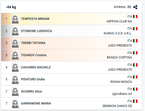Open athlete TEMPESTA MIRIAM's profile

click(35, 19)
